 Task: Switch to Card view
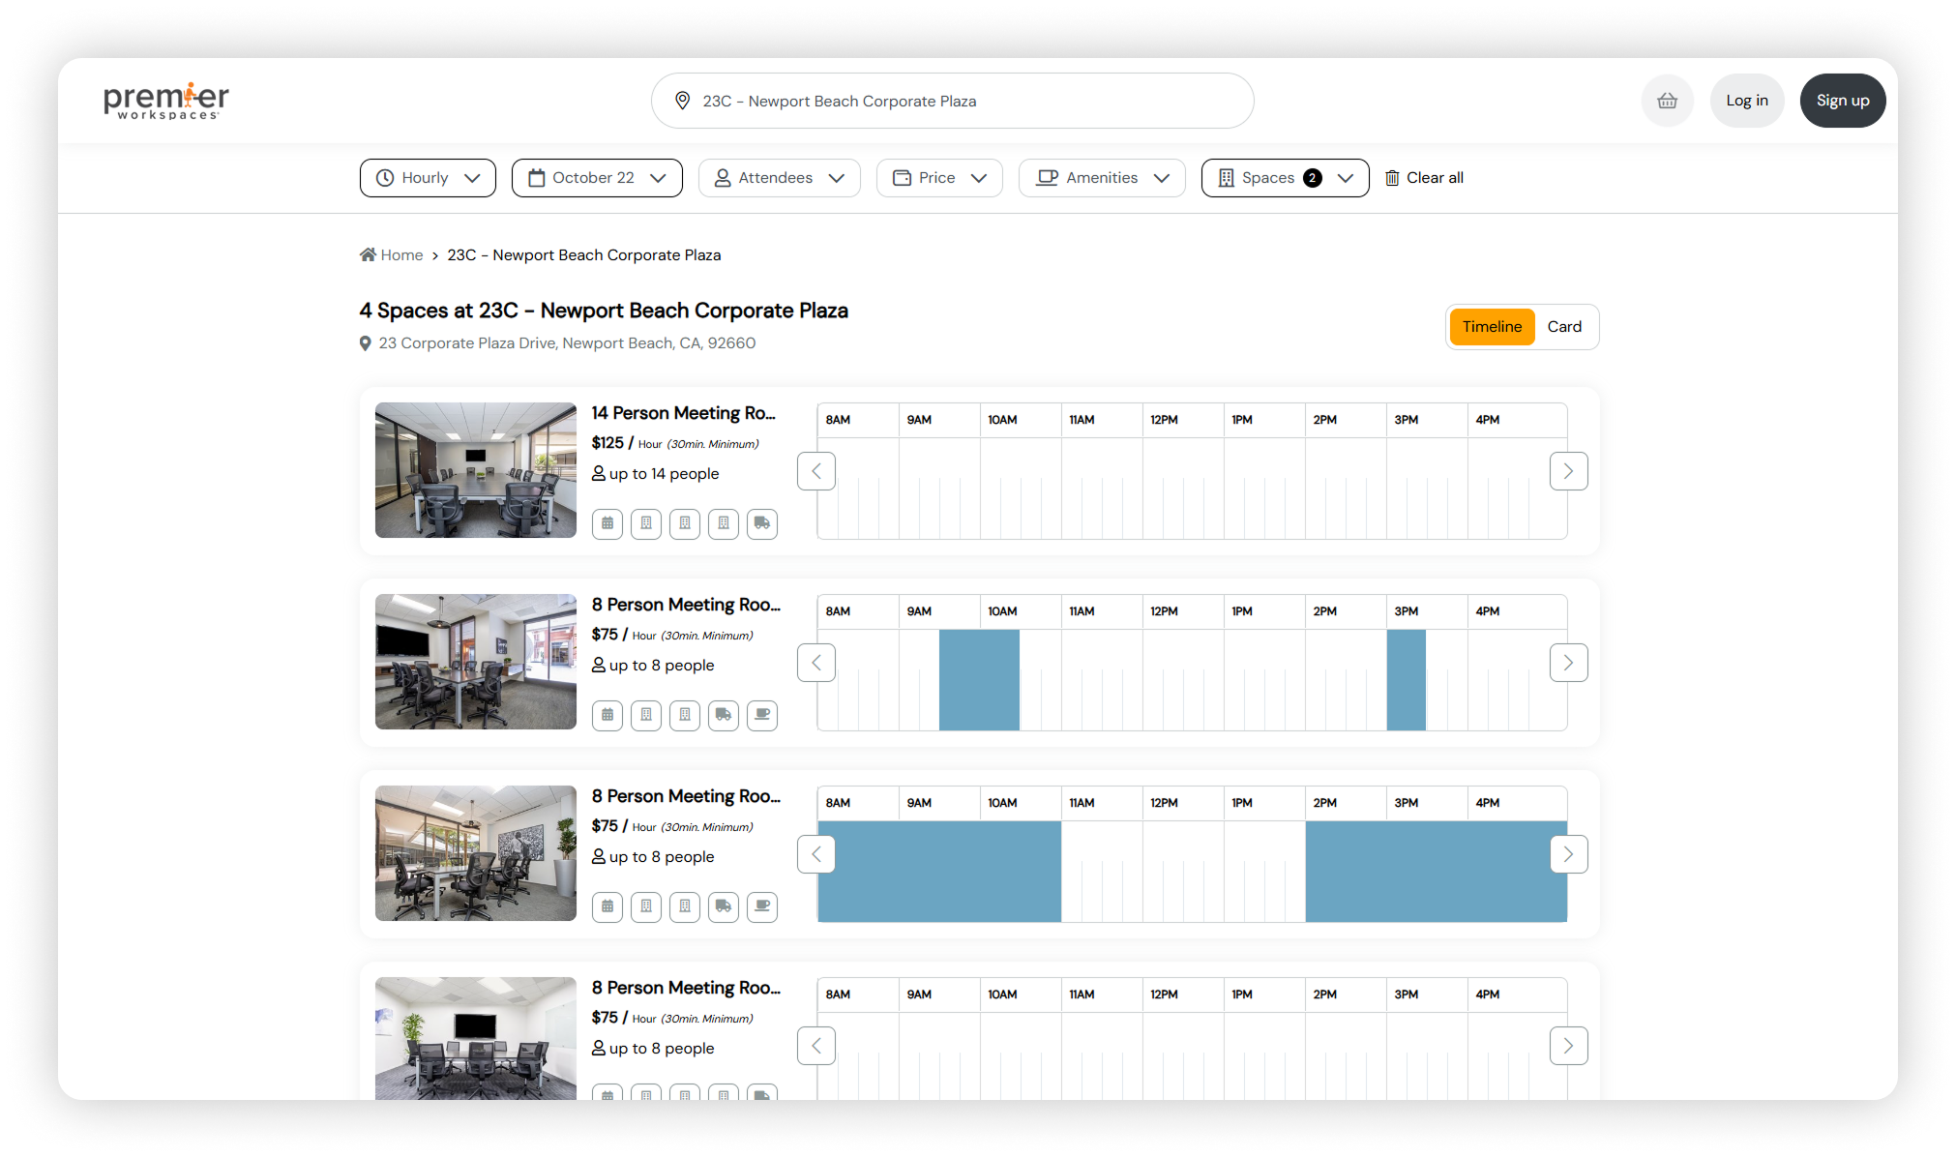(1563, 327)
